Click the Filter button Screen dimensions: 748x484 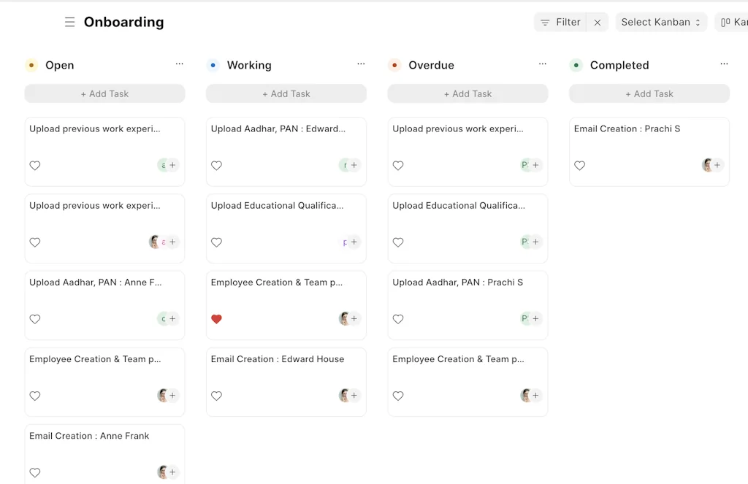(560, 22)
